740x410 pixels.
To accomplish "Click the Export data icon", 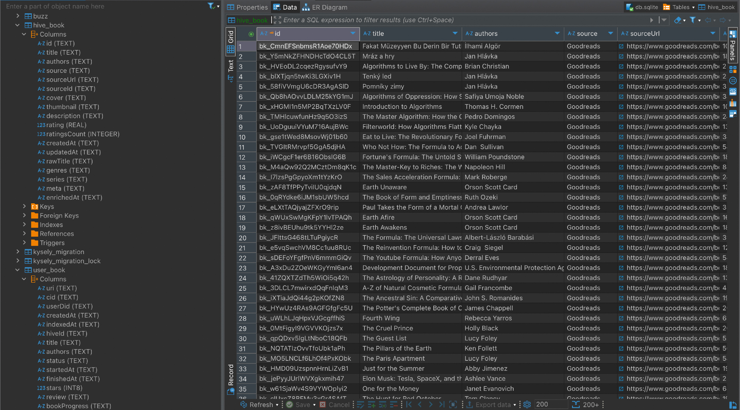I will coord(470,404).
